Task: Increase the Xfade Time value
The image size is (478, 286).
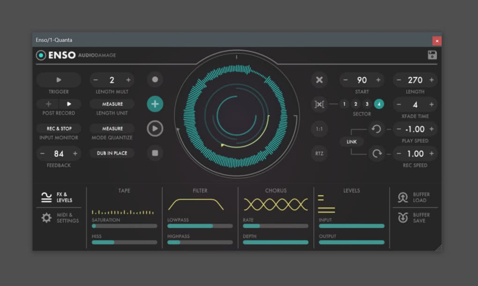Action: [432, 104]
